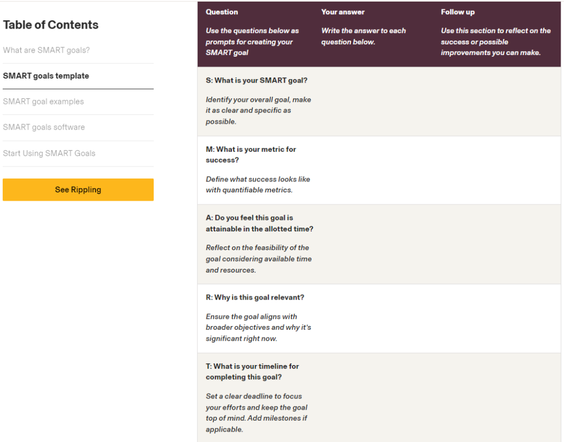Click 'T: What is your timeline' question
The height and width of the screenshot is (442, 564).
pyautogui.click(x=252, y=372)
